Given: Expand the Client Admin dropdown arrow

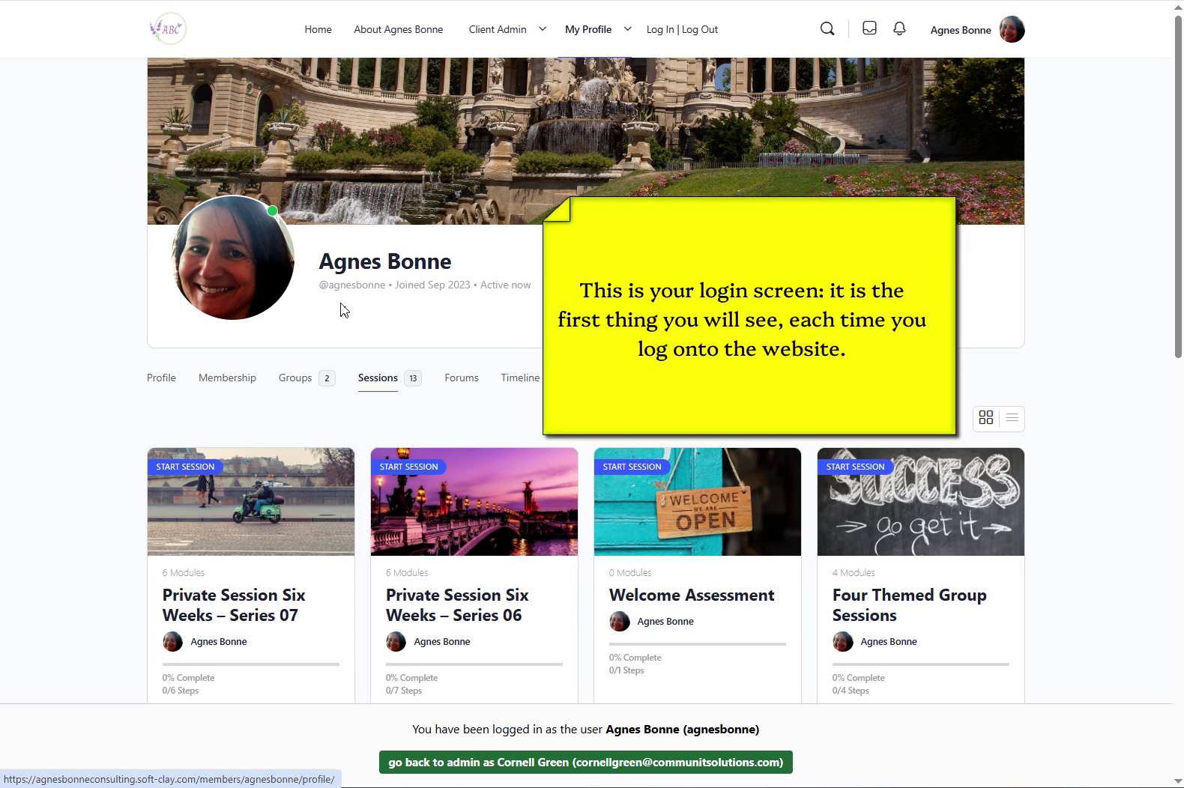Looking at the screenshot, I should click(543, 29).
